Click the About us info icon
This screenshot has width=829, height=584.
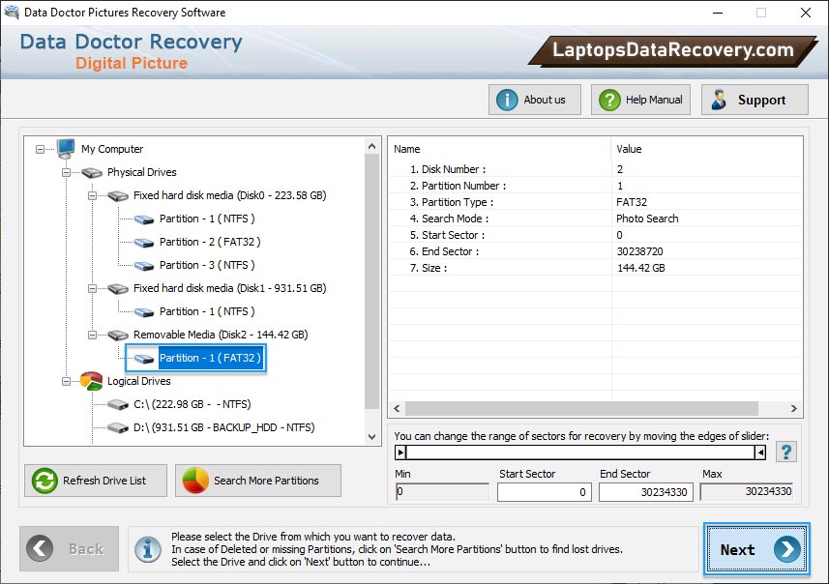click(507, 100)
